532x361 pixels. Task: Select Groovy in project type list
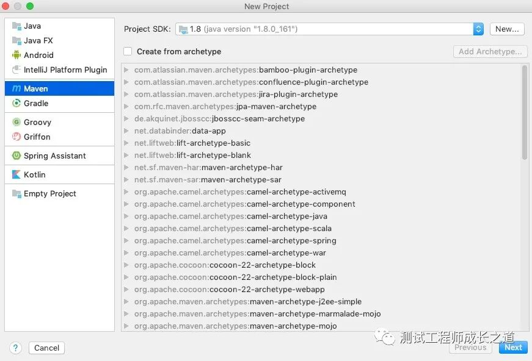point(59,122)
